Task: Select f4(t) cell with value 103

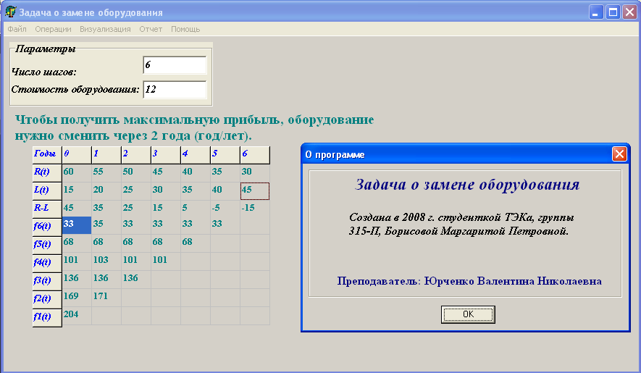Action: coord(106,261)
